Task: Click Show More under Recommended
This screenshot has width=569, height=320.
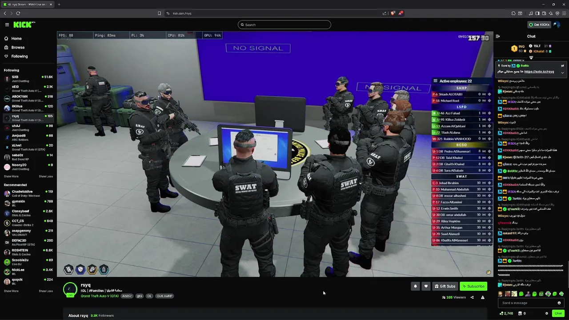Action: (x=11, y=291)
